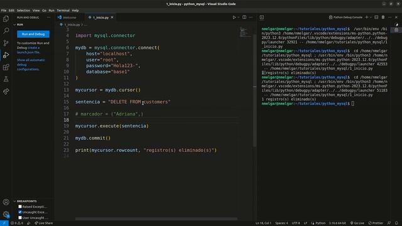Open launch profile dropdown beside New Terminal
This screenshot has height=226, width=402.
[x=371, y=17]
